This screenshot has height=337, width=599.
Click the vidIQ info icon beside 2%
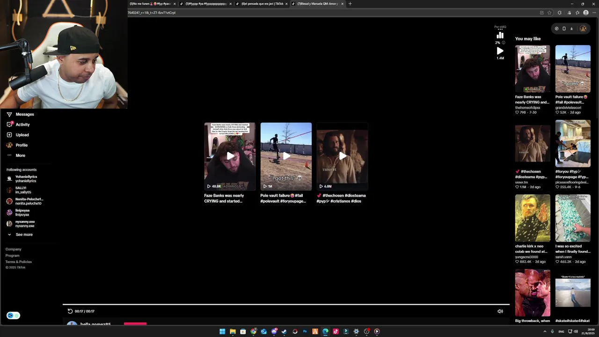[x=504, y=43]
